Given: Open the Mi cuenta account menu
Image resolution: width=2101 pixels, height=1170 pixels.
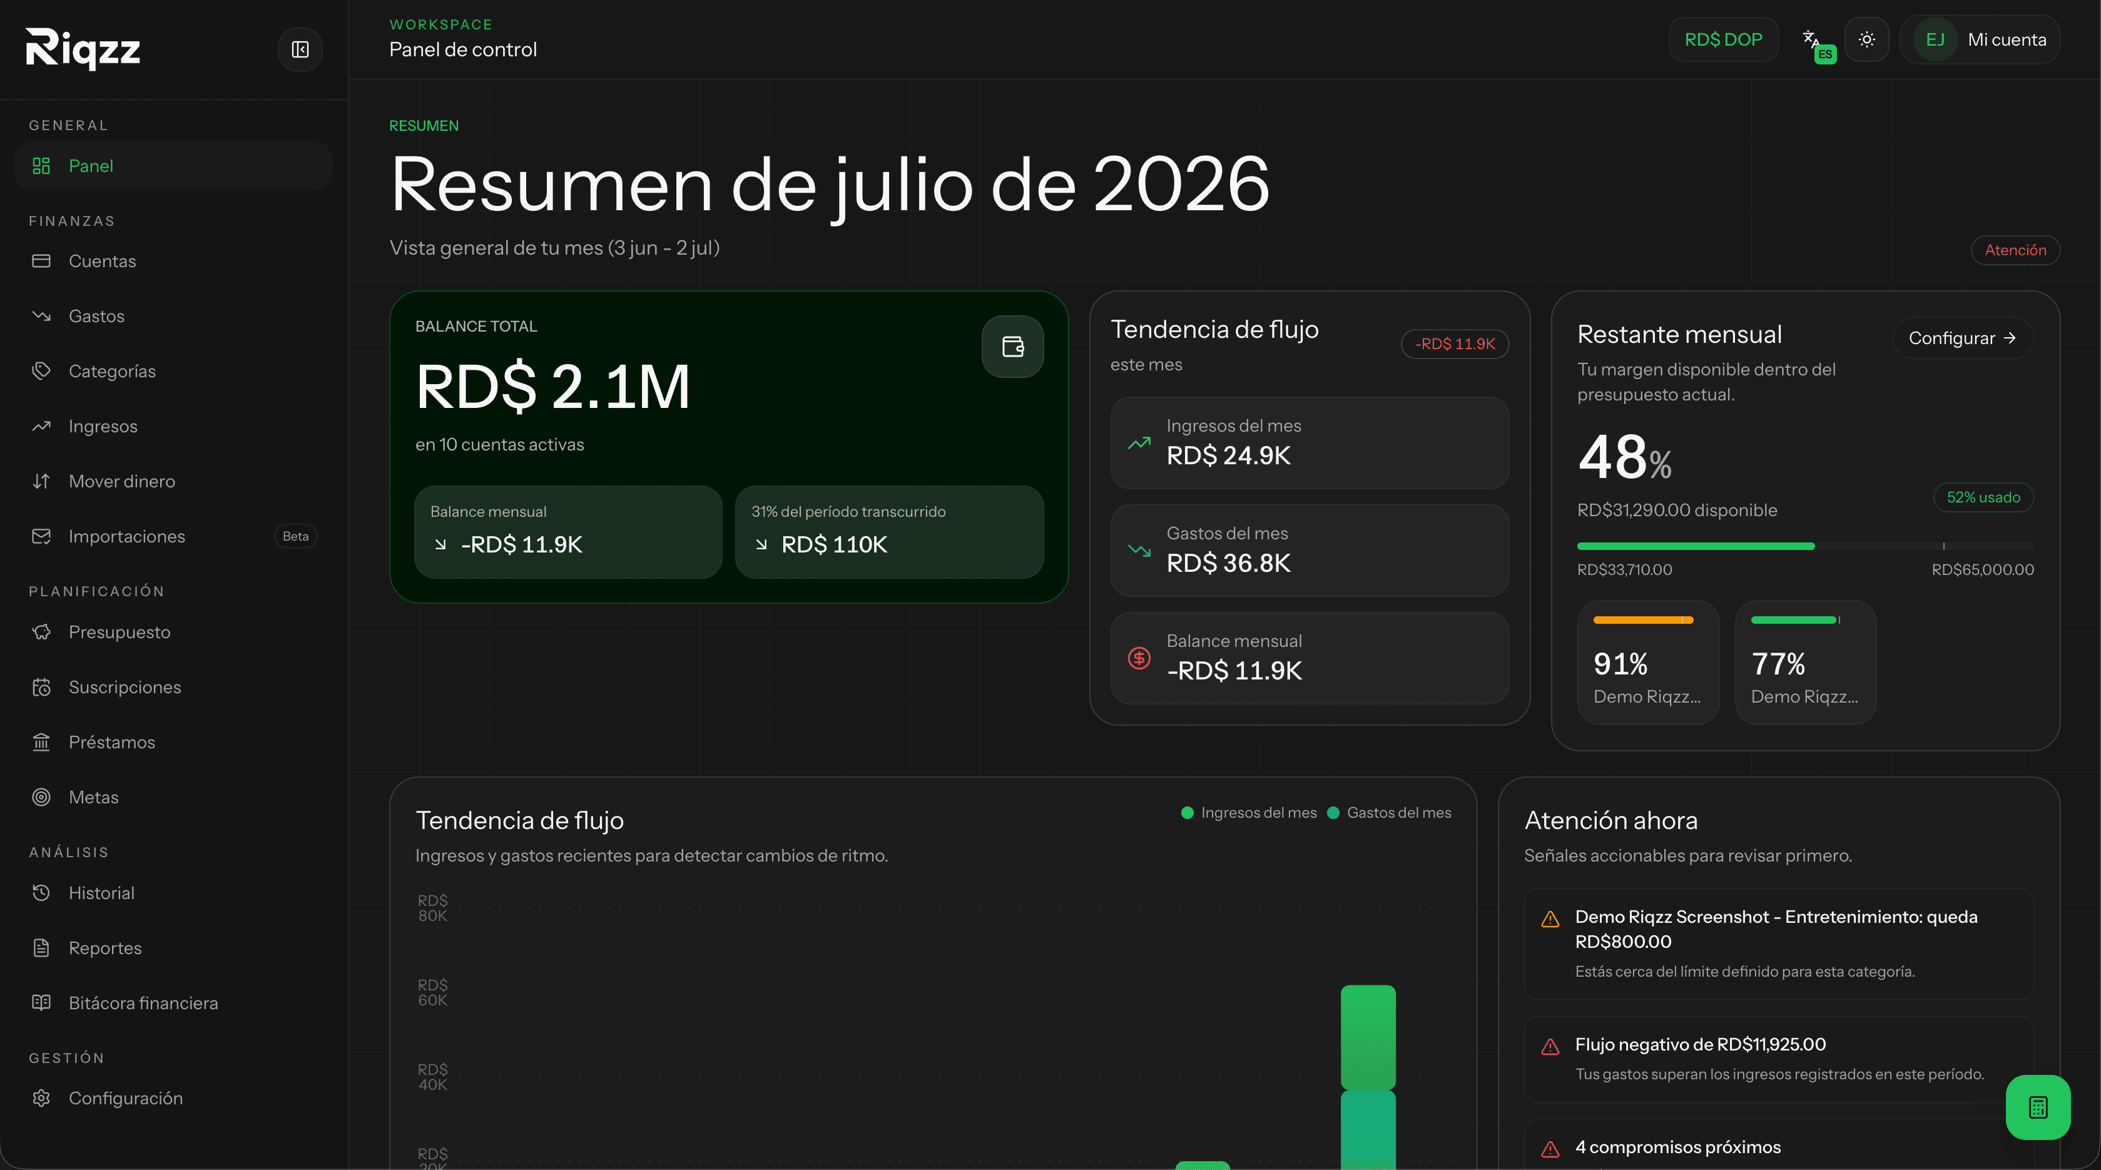Looking at the screenshot, I should point(1980,39).
